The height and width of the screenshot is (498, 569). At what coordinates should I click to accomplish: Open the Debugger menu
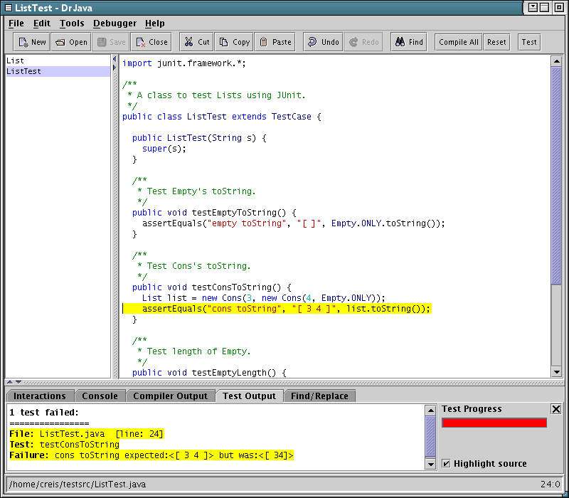pos(115,23)
